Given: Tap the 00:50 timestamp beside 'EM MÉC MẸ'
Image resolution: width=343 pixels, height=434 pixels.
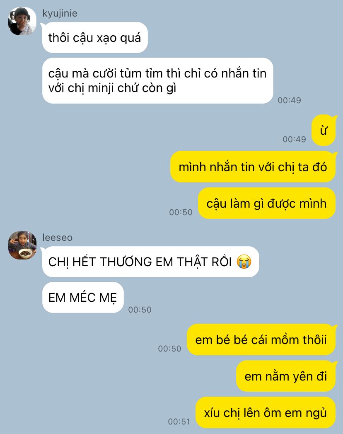Looking at the screenshot, I should (140, 310).
